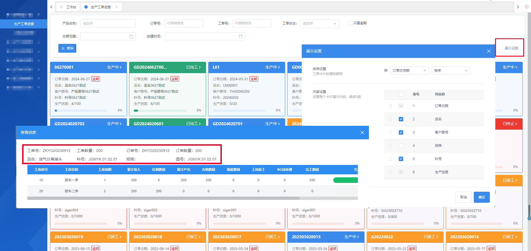Viewport: 531px width, 251px height.
Task: Expand the 倒序 sort order dropdown
Action: pyautogui.click(x=451, y=71)
